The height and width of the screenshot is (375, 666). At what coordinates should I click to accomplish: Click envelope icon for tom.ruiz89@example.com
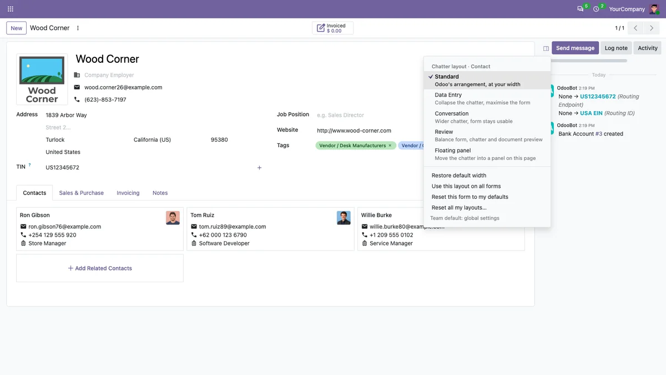pos(194,227)
